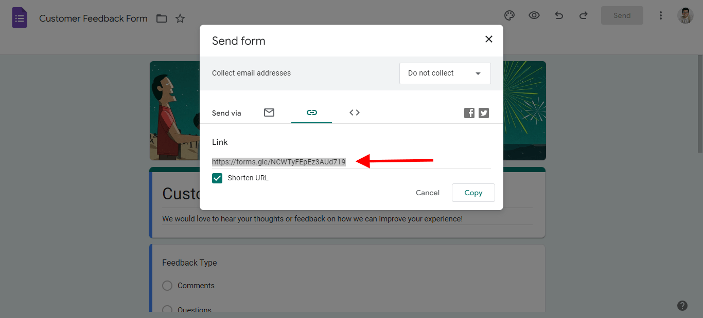Select the forms.gle link text field
The image size is (703, 318).
tap(279, 161)
